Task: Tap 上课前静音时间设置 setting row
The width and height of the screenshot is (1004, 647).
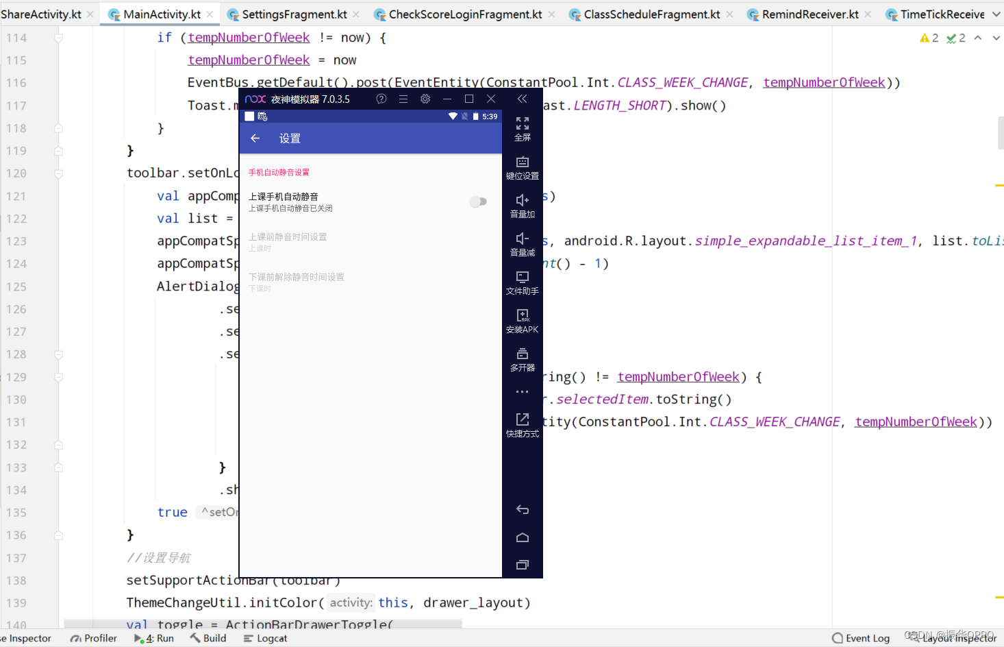Action: coord(371,242)
